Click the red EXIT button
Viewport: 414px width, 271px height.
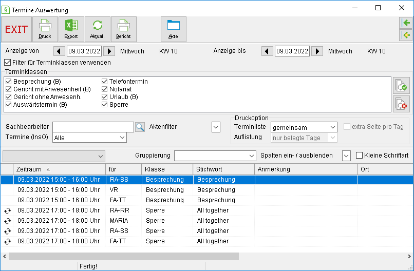pos(16,29)
